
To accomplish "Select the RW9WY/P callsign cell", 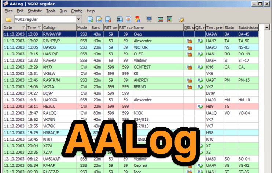I will tap(59, 34).
